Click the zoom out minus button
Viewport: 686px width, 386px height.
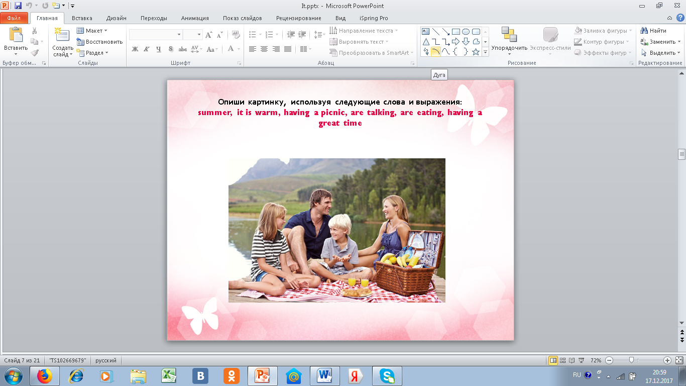tap(609, 360)
